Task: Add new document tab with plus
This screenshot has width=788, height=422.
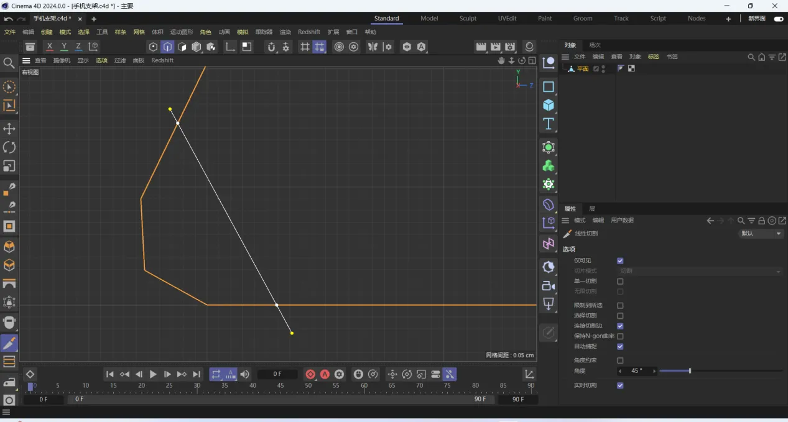Action: click(94, 19)
